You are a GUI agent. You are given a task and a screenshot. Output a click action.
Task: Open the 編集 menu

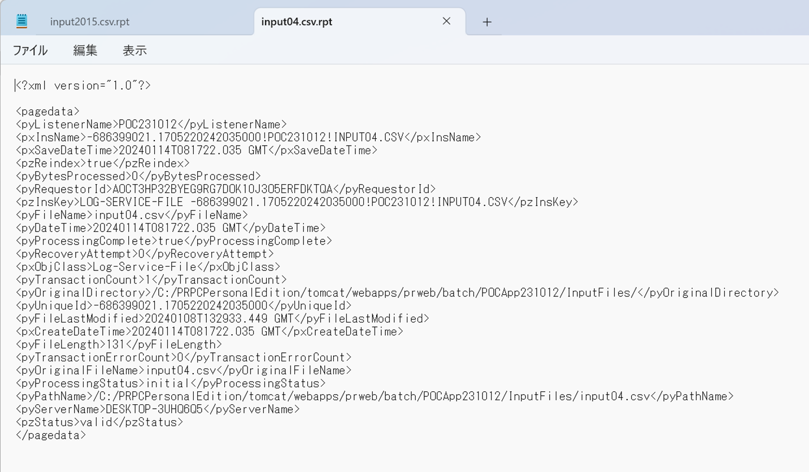(85, 50)
